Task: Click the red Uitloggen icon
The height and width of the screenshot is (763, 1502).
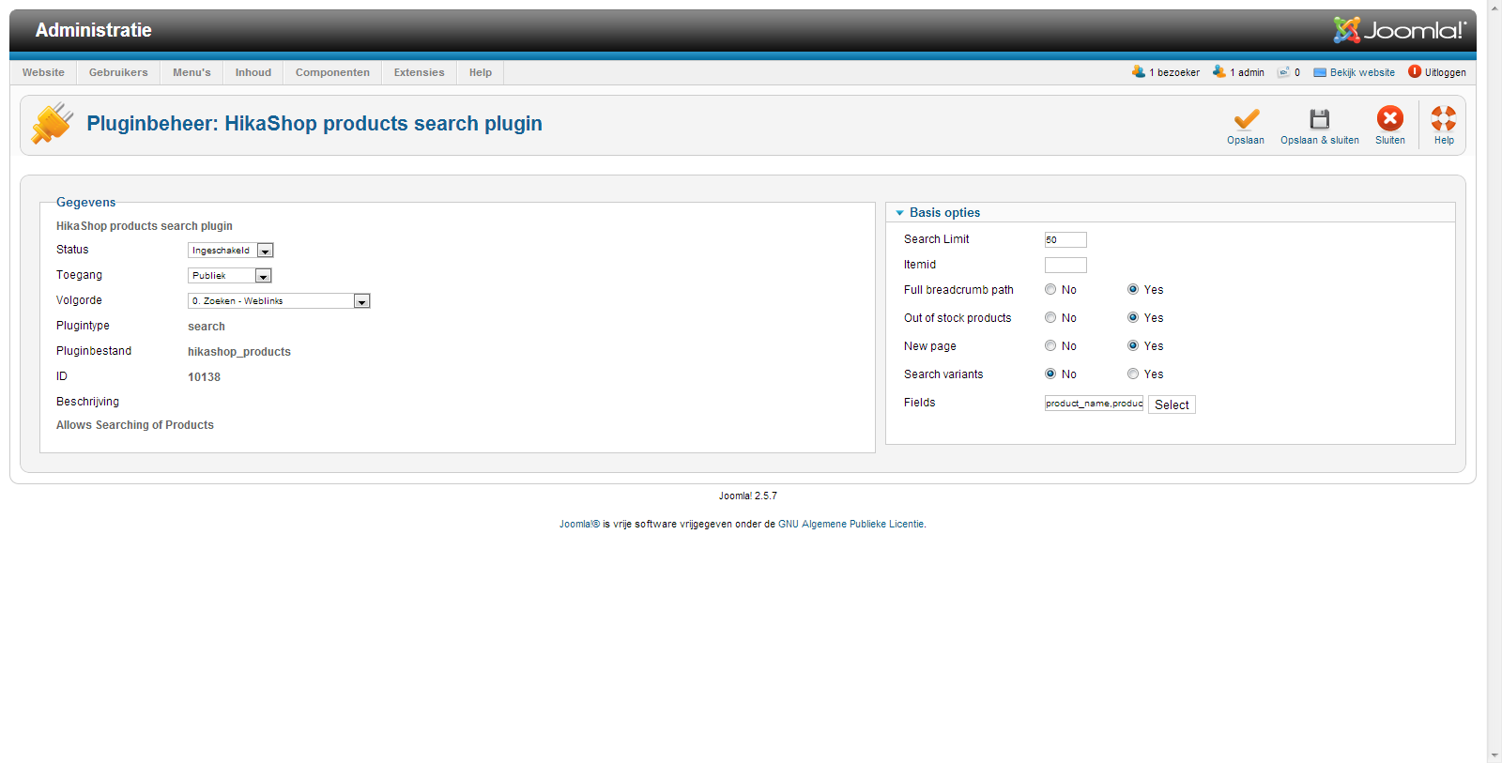Action: click(x=1415, y=71)
